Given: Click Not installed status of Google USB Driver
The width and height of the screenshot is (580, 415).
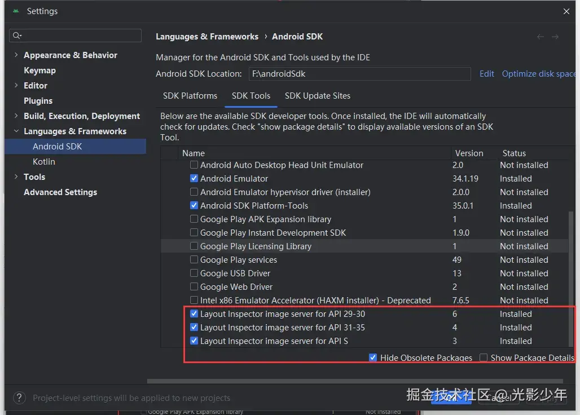Looking at the screenshot, I should click(524, 273).
